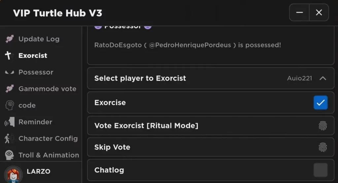Click the eyes icon beside Possessor
Screen dimensions: 338x183
tap(9, 72)
